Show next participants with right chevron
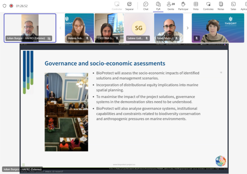247x174 pixels. pos(188,28)
